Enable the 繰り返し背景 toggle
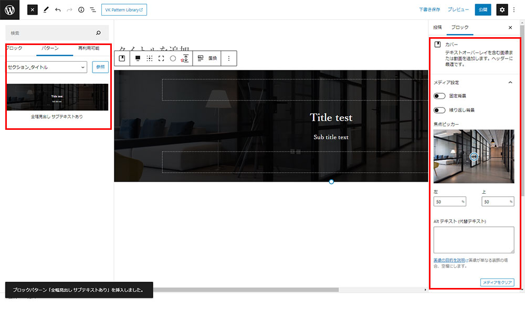 click(439, 110)
